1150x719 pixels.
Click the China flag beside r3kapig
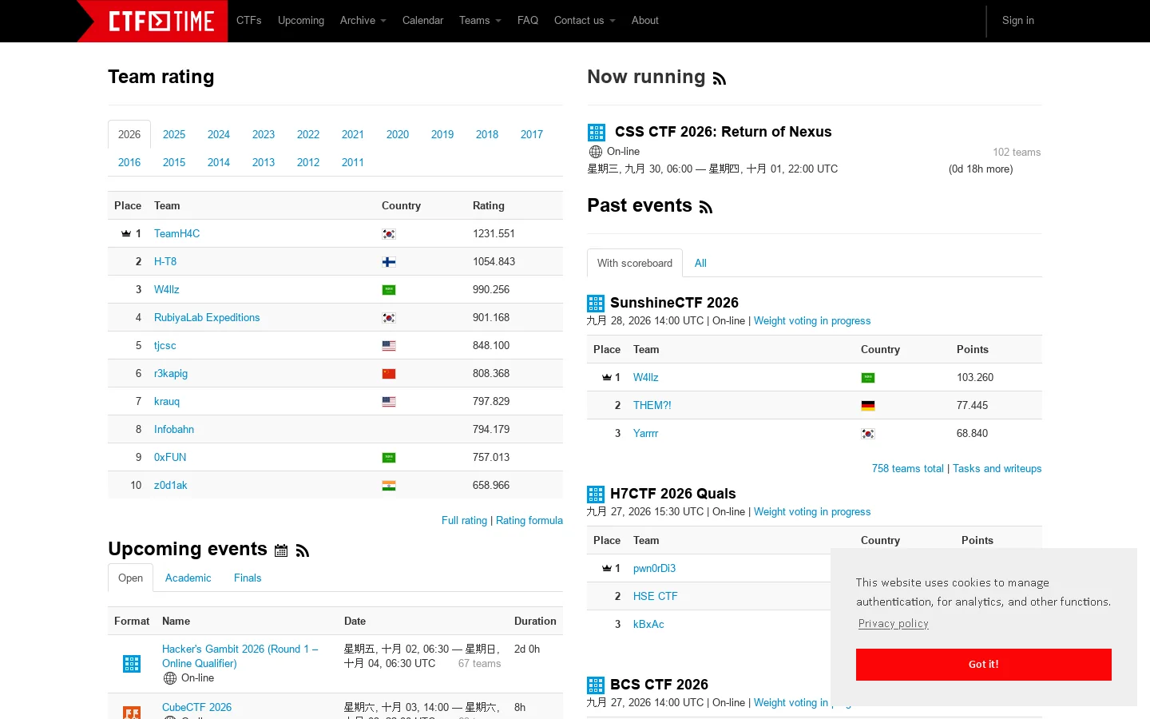(x=389, y=374)
